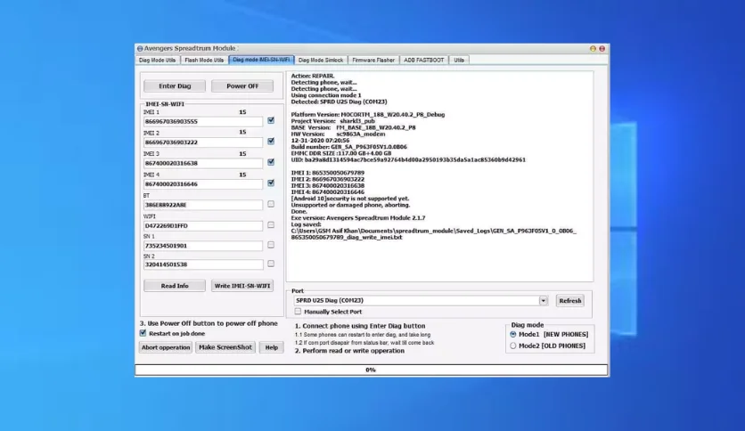Click the 'Build number' log line

(x=348, y=147)
